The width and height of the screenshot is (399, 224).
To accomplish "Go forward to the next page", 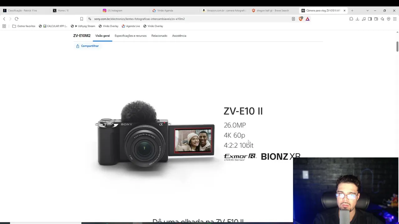I will click(x=10, y=19).
